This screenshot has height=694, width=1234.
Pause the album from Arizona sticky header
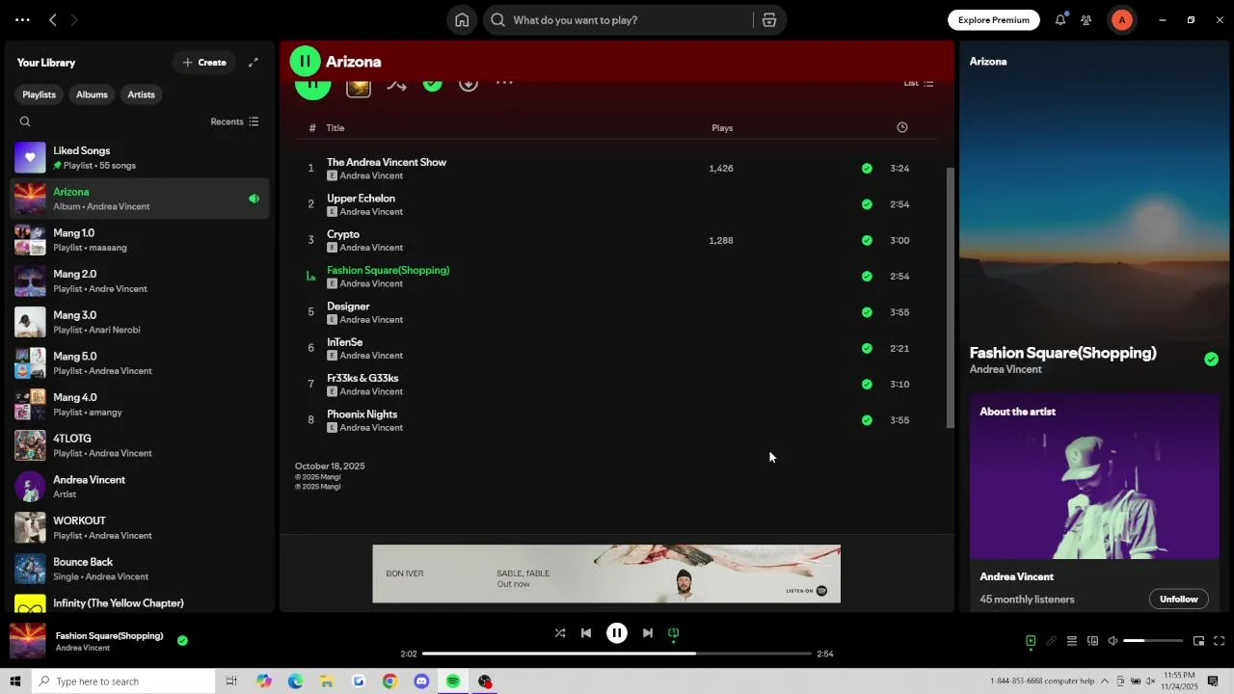305,62
